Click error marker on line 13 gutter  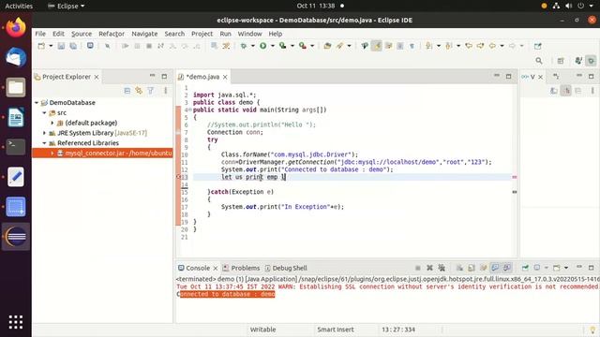point(178,177)
